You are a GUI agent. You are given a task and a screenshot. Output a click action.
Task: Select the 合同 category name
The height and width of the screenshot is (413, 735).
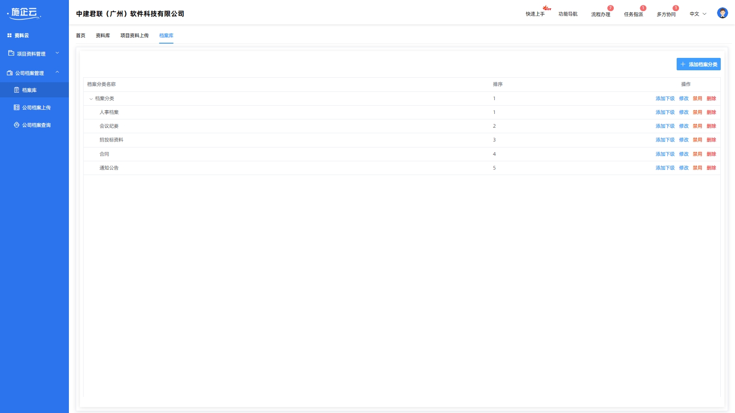pos(104,154)
